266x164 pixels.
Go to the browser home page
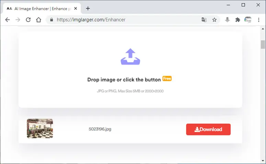point(38,20)
